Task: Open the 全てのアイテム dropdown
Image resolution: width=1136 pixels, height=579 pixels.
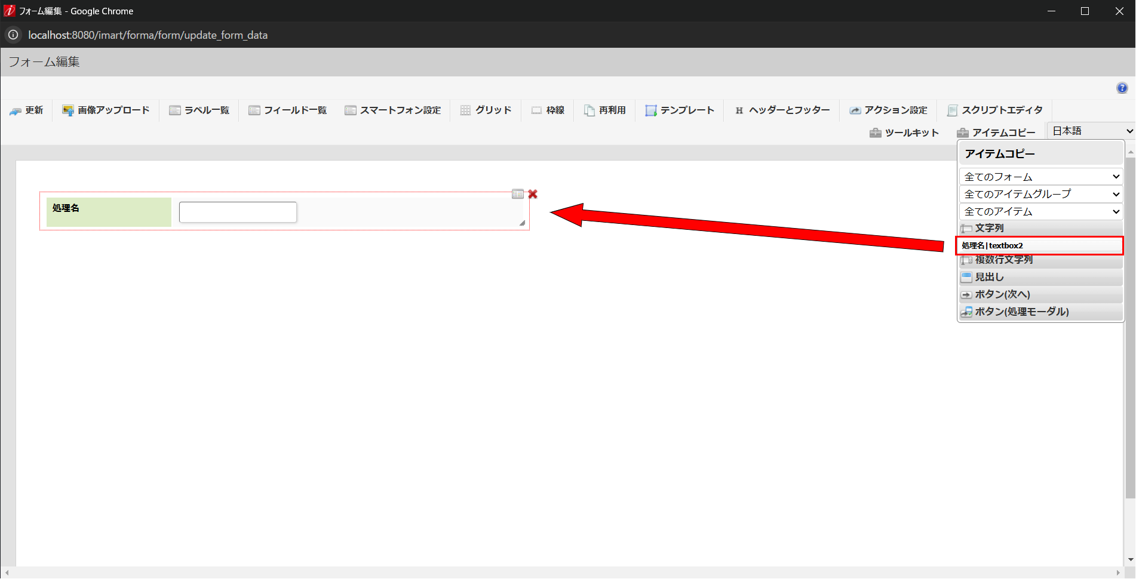Action: (1041, 211)
